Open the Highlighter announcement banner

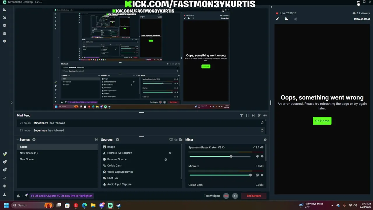(x=62, y=196)
